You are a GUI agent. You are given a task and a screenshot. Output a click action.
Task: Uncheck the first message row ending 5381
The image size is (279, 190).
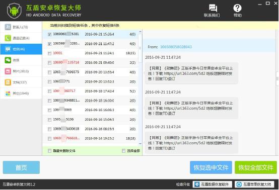50,34
